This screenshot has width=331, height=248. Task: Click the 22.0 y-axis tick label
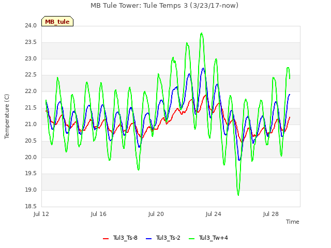(31, 91)
